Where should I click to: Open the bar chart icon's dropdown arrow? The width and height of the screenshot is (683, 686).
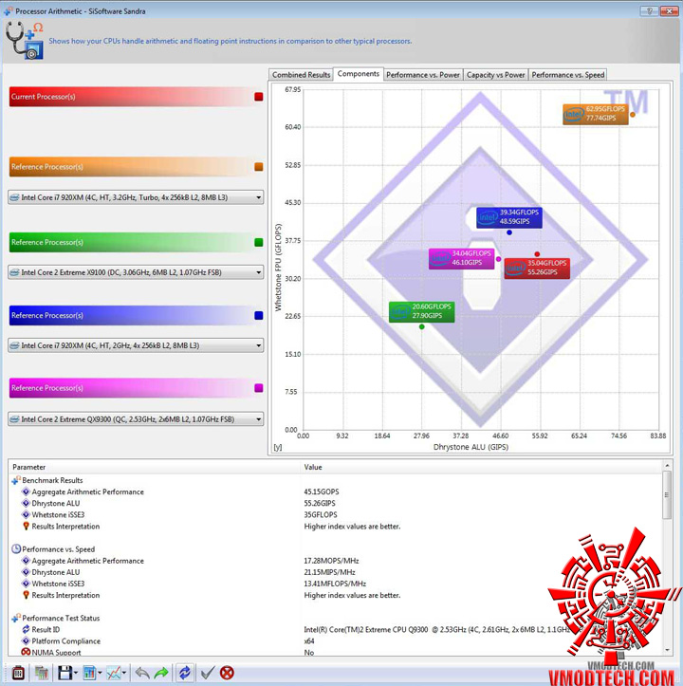point(101,673)
